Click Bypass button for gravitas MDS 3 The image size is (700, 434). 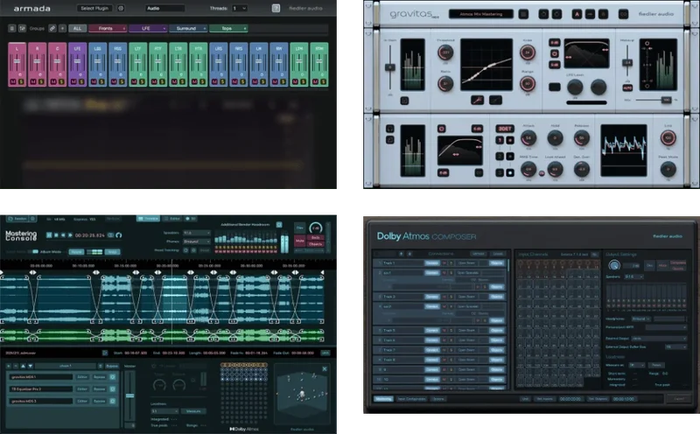[x=100, y=401]
